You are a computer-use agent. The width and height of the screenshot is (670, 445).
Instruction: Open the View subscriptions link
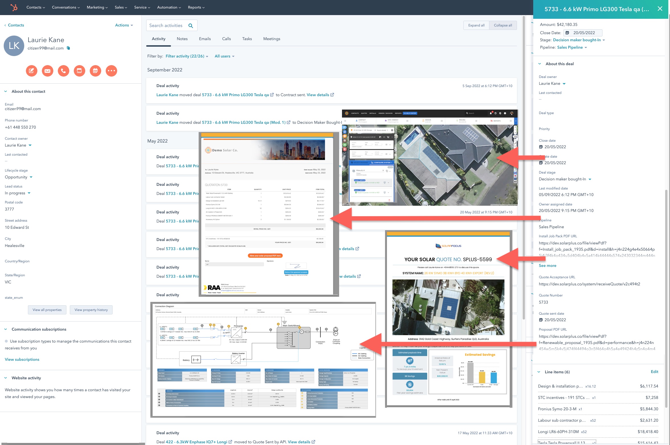[x=22, y=359]
